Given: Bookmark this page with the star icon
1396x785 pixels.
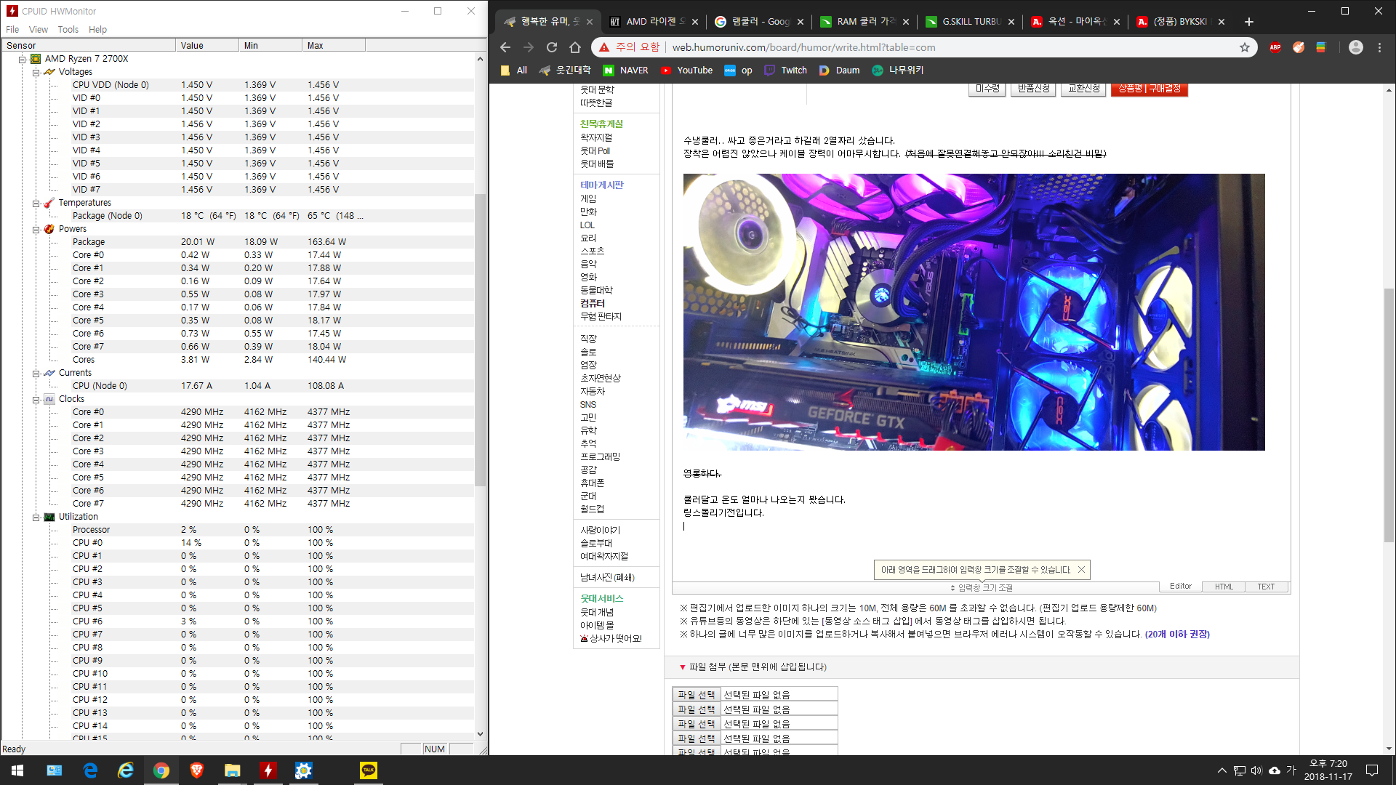Looking at the screenshot, I should coord(1245,47).
